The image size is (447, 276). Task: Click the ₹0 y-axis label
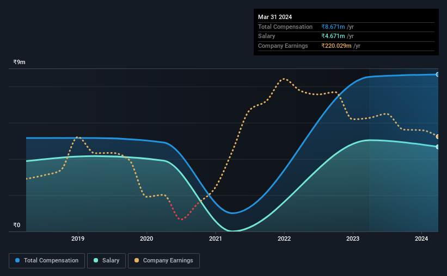coord(16,225)
